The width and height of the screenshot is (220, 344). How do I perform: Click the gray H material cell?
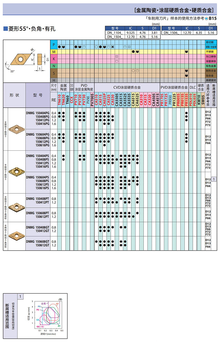(x=54, y=80)
